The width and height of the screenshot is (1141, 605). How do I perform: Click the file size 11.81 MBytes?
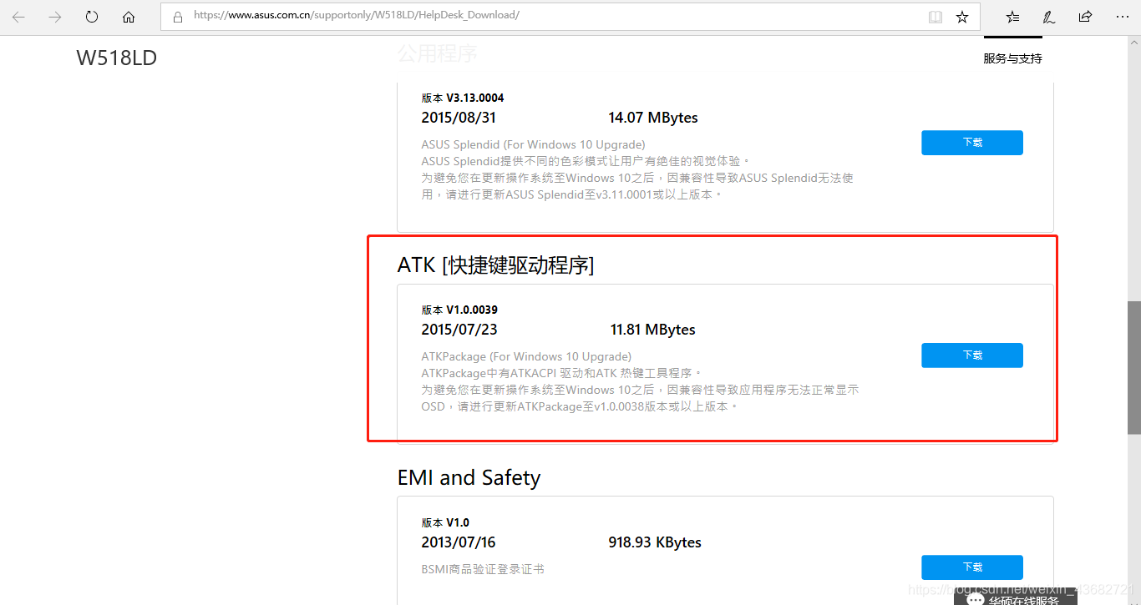pyautogui.click(x=653, y=330)
